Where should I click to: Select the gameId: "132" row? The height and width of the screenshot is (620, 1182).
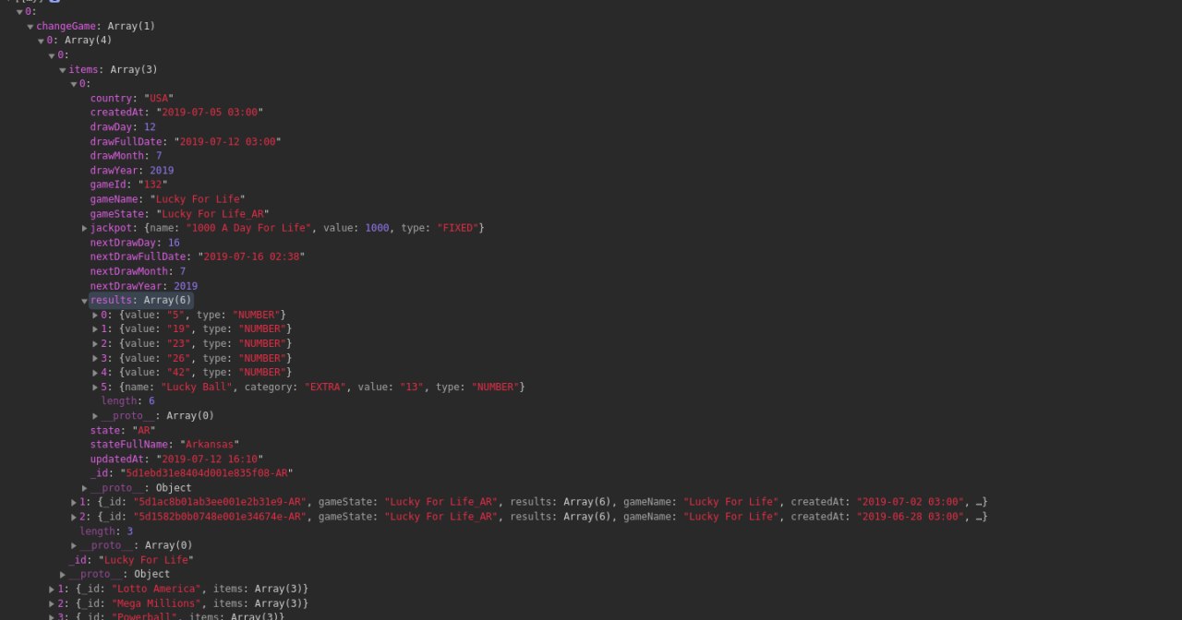(x=128, y=185)
